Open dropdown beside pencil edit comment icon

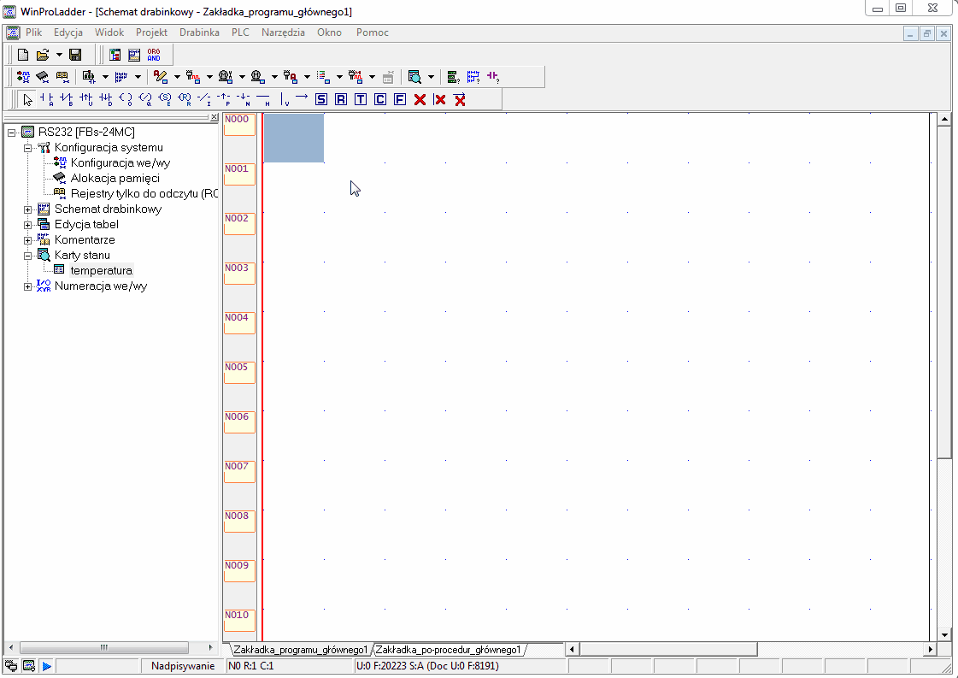tap(177, 77)
